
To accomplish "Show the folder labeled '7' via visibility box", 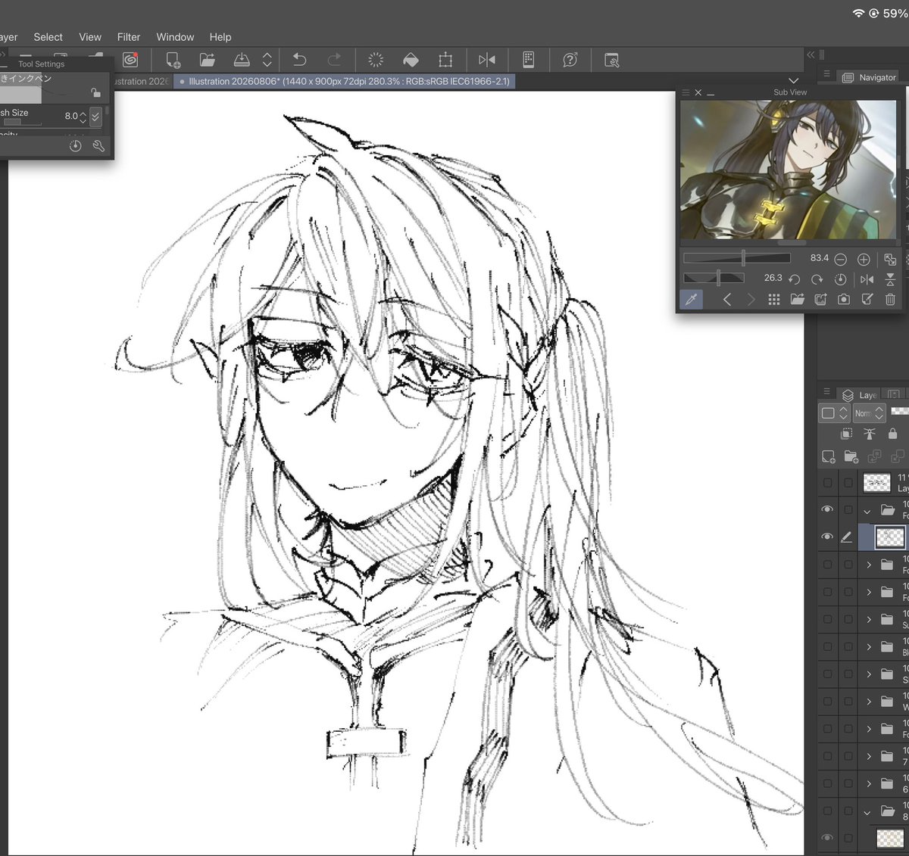I will [x=827, y=756].
